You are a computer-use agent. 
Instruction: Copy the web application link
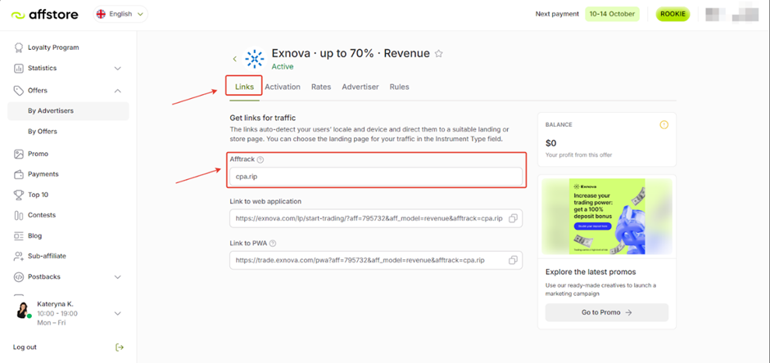pos(512,218)
